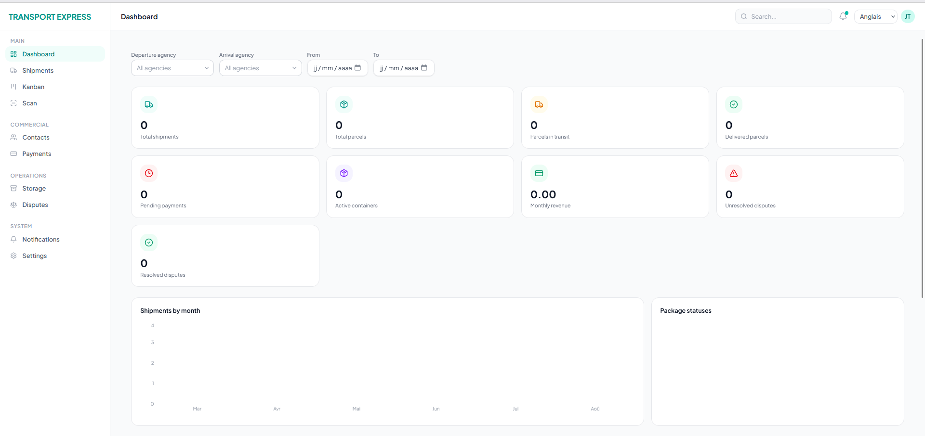
Task: Open Shipments page from sidebar
Action: [55, 70]
